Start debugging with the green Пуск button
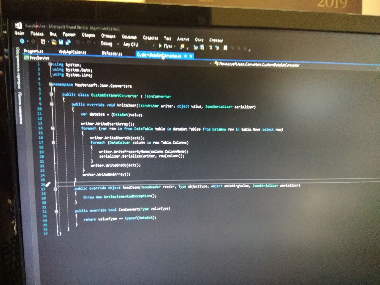380x285 pixels. click(166, 46)
